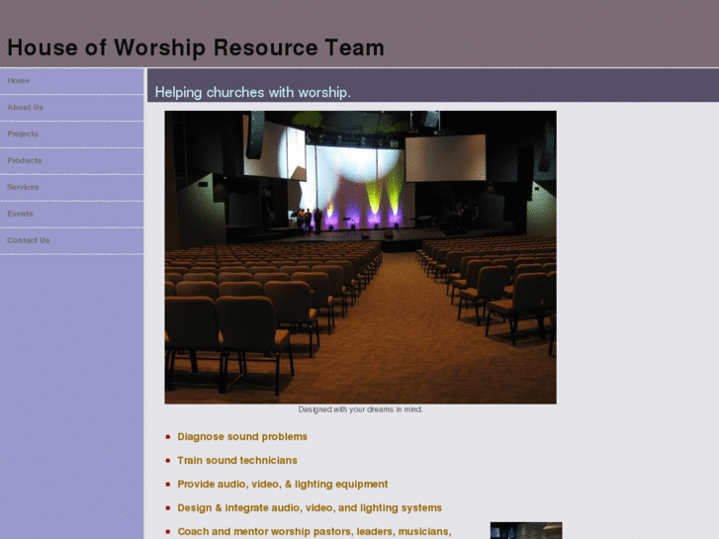
Task: Click the large auditorium photo
Action: click(360, 257)
